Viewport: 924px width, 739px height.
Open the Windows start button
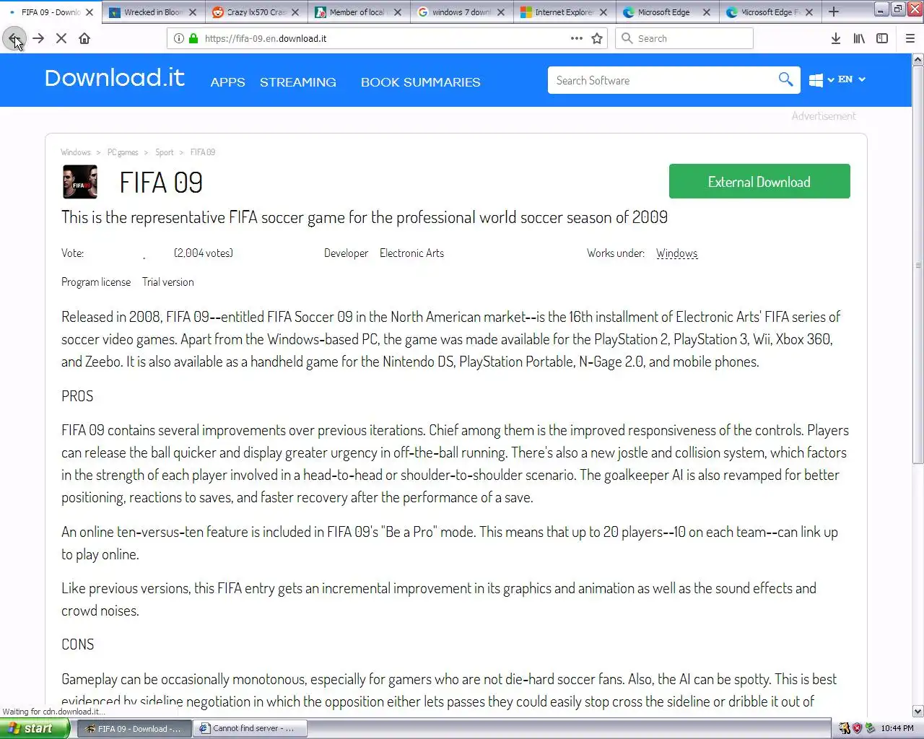[35, 729]
